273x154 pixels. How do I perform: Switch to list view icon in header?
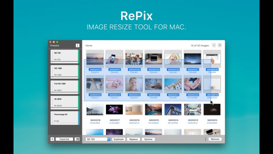tap(220, 45)
